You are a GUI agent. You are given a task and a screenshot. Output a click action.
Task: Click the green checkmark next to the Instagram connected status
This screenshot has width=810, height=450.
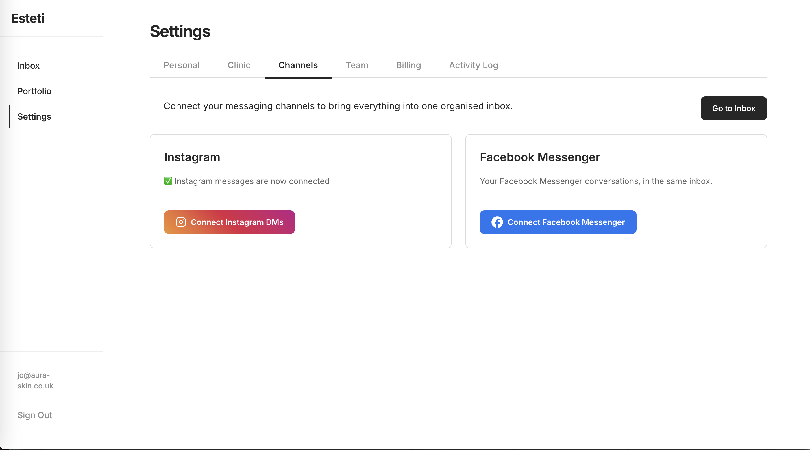[168, 181]
